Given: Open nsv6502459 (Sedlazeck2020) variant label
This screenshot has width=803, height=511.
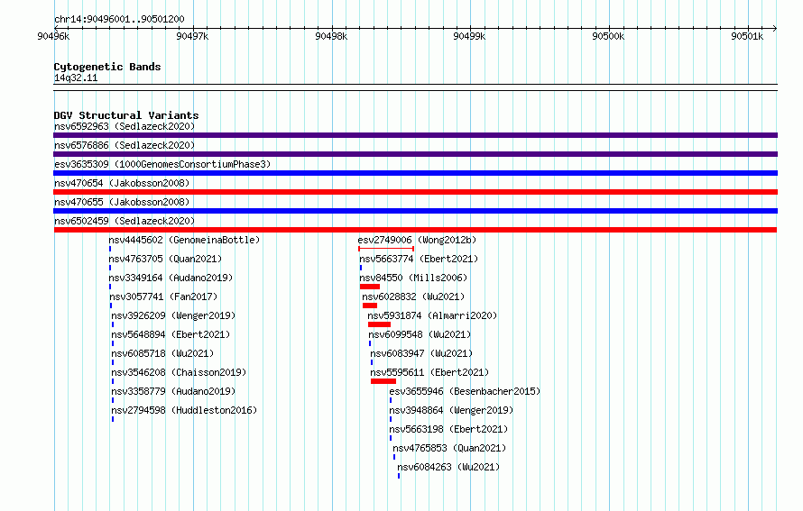Looking at the screenshot, I should (125, 221).
